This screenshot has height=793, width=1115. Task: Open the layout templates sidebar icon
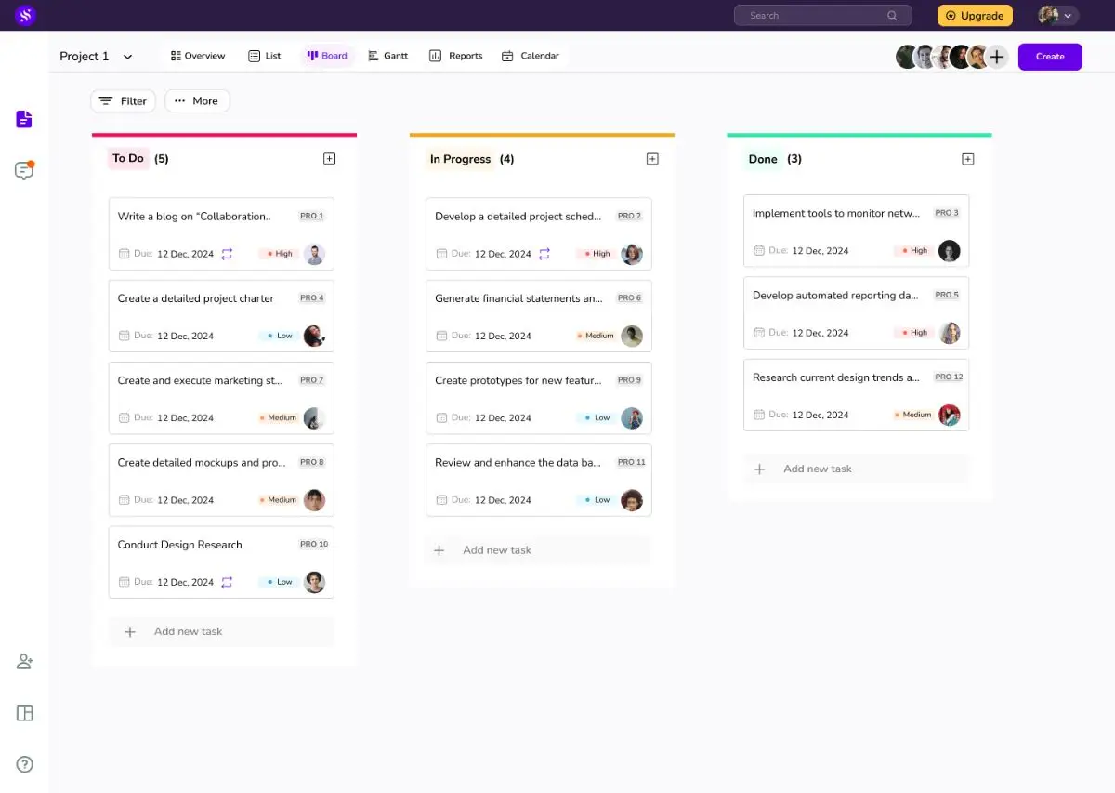(x=24, y=713)
